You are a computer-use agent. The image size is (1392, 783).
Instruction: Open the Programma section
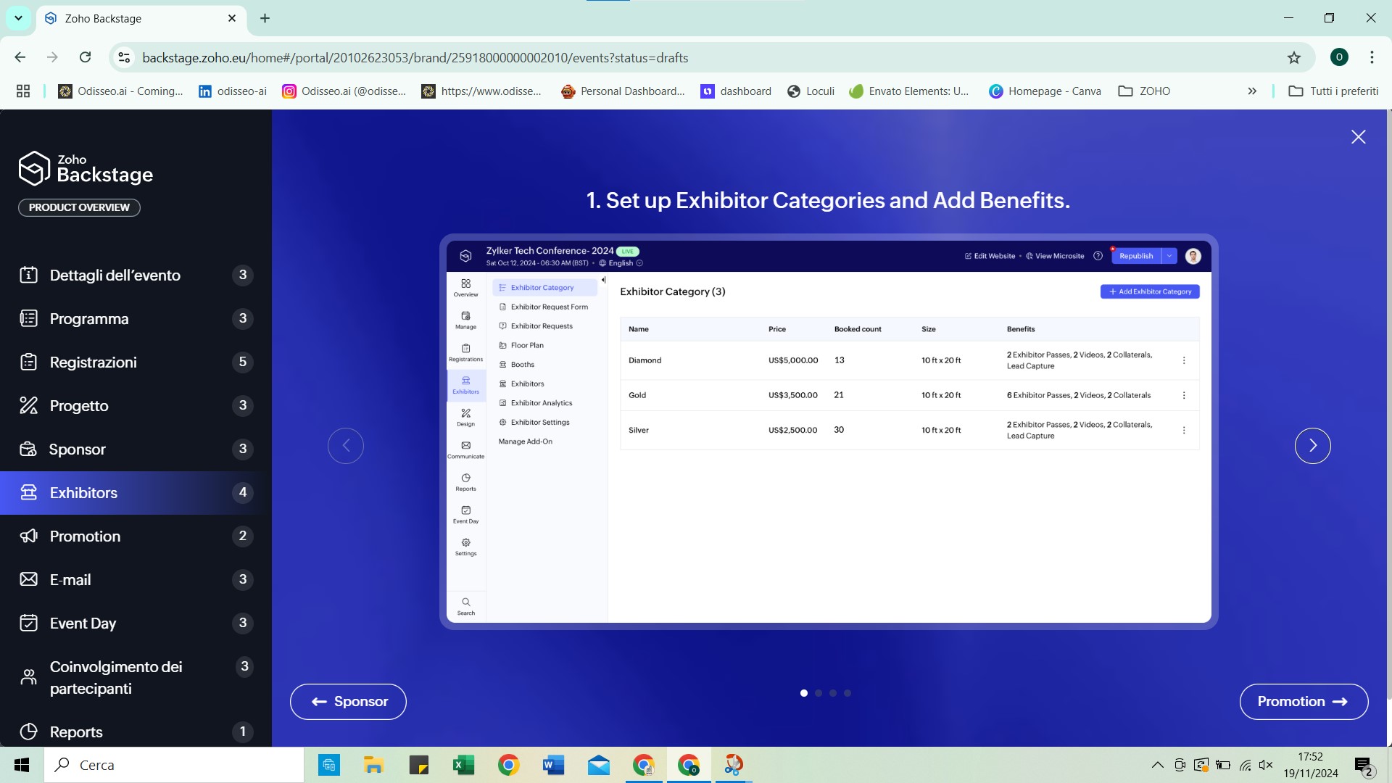click(136, 319)
